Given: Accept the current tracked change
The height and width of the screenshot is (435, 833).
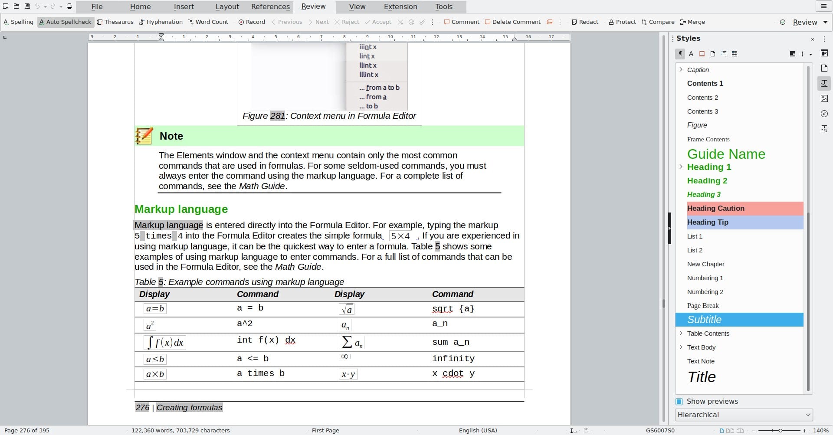Looking at the screenshot, I should coord(378,22).
